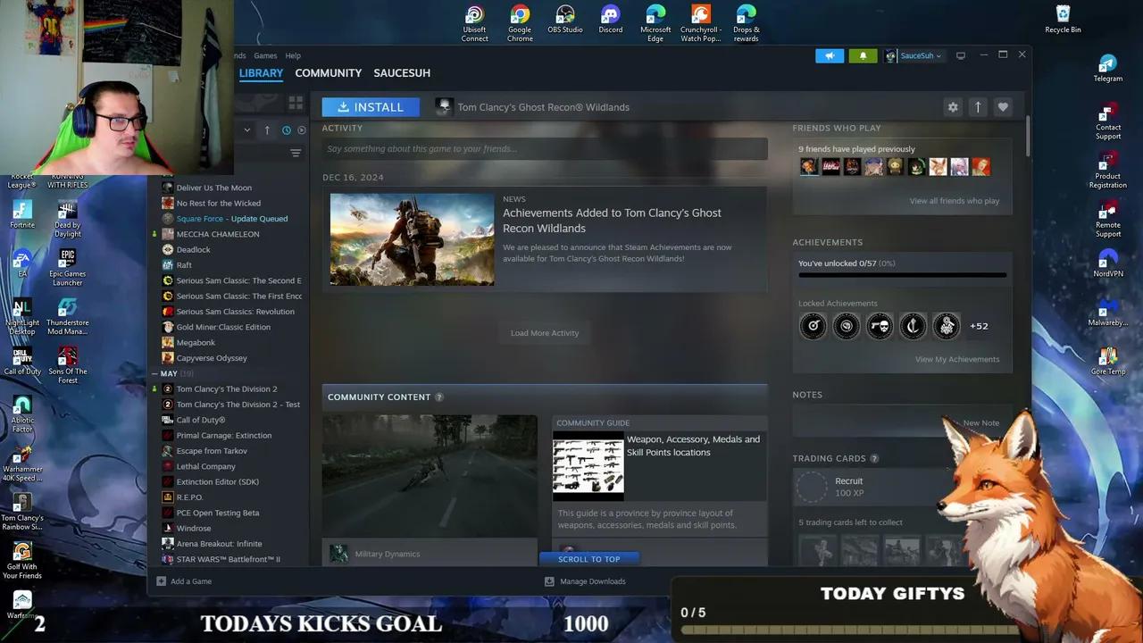Open Steam announcements megaphone button

click(830, 55)
